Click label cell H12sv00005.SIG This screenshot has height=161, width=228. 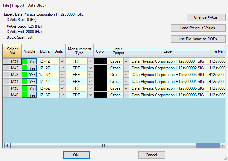(x=168, y=88)
